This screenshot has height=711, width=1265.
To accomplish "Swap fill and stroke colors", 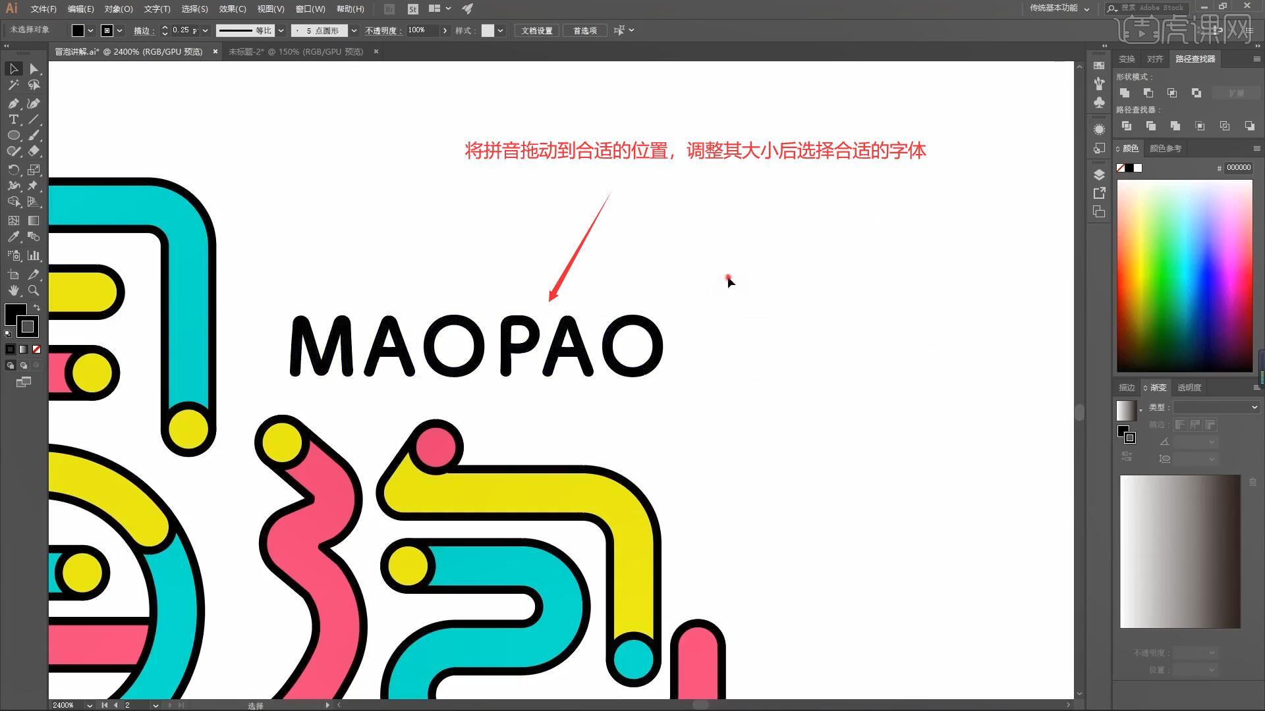I will (x=37, y=307).
